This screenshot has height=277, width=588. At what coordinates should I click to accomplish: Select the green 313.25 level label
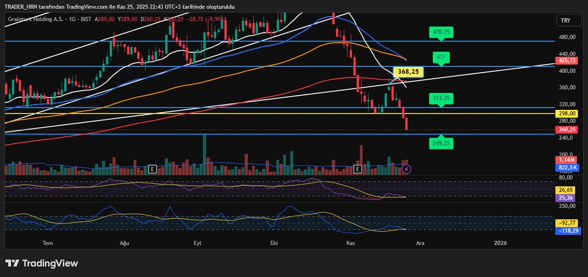point(441,98)
